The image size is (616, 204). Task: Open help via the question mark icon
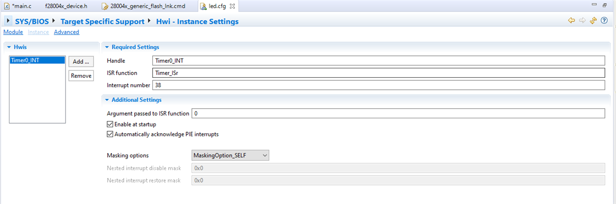tap(604, 20)
